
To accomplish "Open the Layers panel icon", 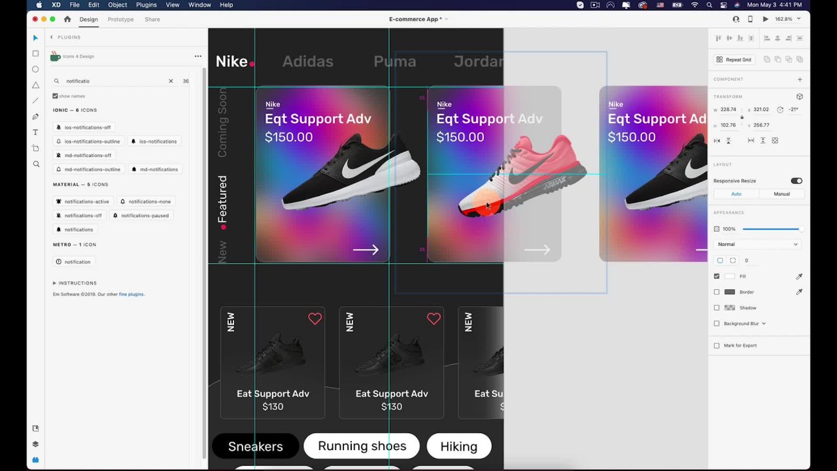I will pyautogui.click(x=35, y=444).
